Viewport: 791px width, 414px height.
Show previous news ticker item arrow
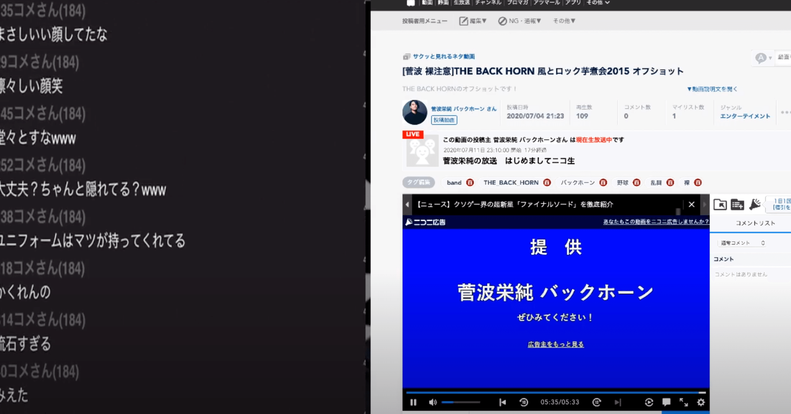(407, 204)
